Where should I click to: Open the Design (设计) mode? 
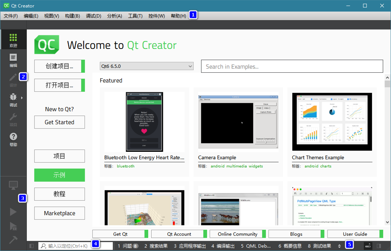(x=13, y=80)
